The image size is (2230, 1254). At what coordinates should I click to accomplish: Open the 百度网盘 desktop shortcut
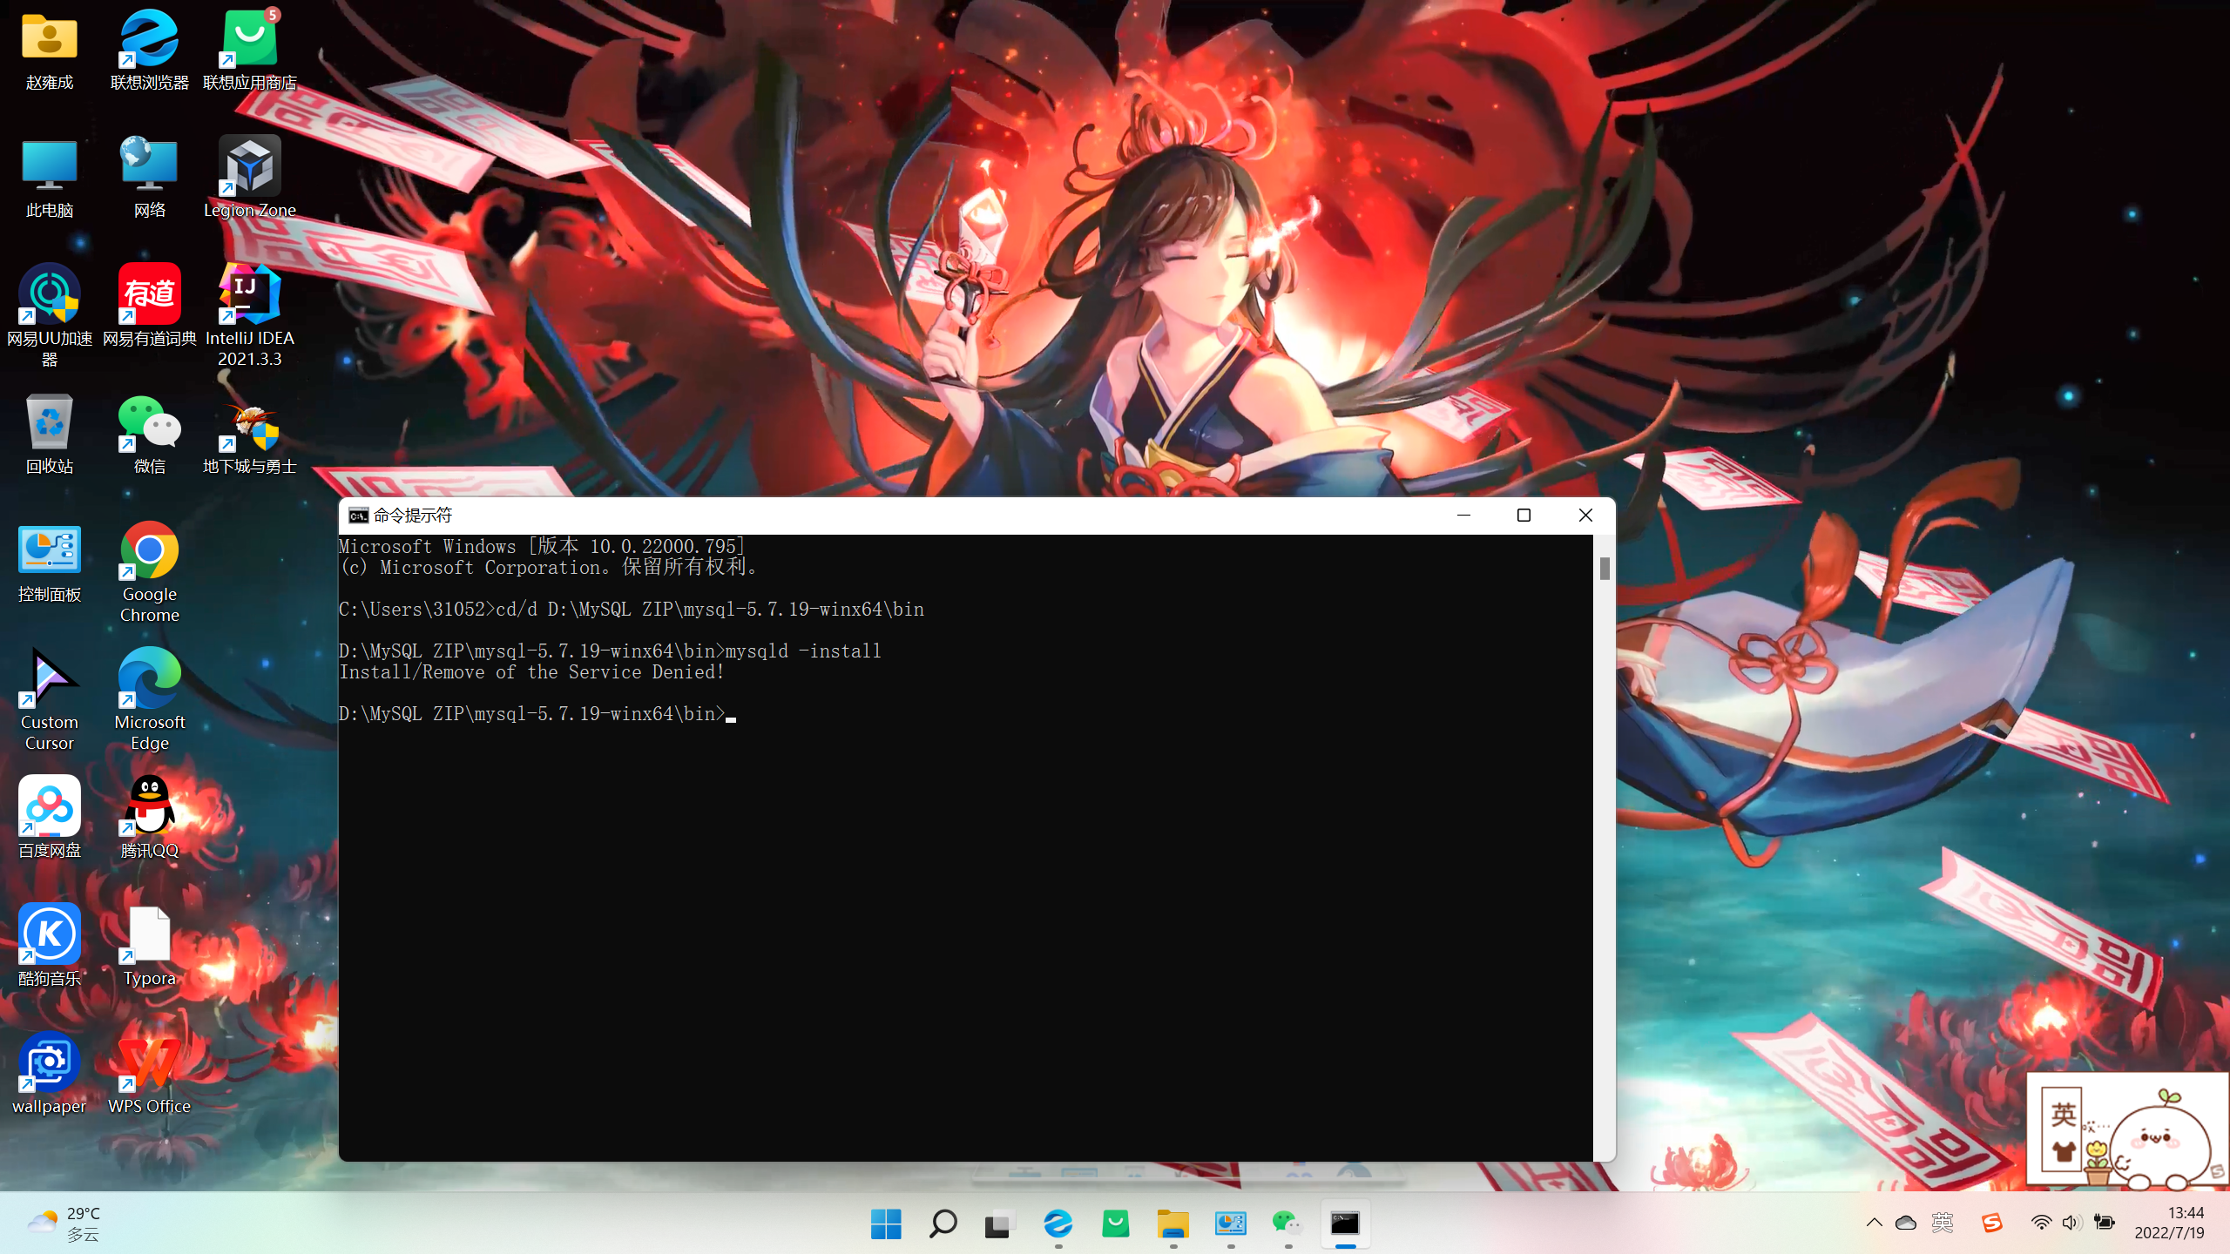pyautogui.click(x=49, y=806)
